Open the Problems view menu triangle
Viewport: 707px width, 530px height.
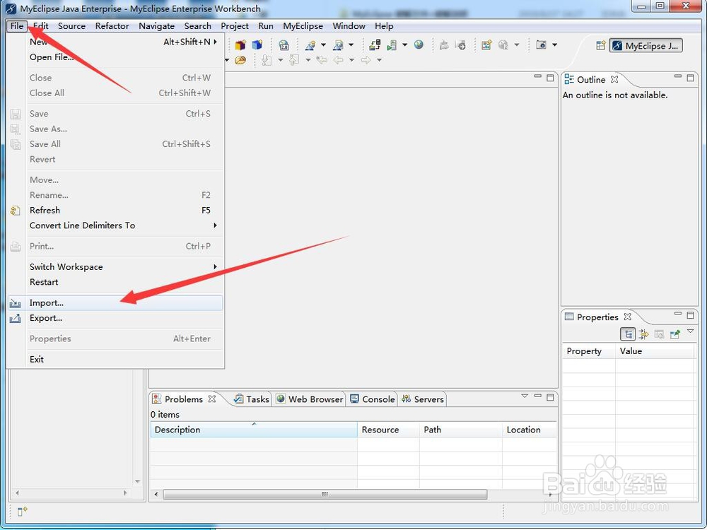(x=525, y=396)
